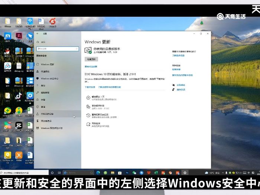Open 了解此更新中的新增功能 link
The height and width of the screenshot is (195, 260).
[x=110, y=87]
